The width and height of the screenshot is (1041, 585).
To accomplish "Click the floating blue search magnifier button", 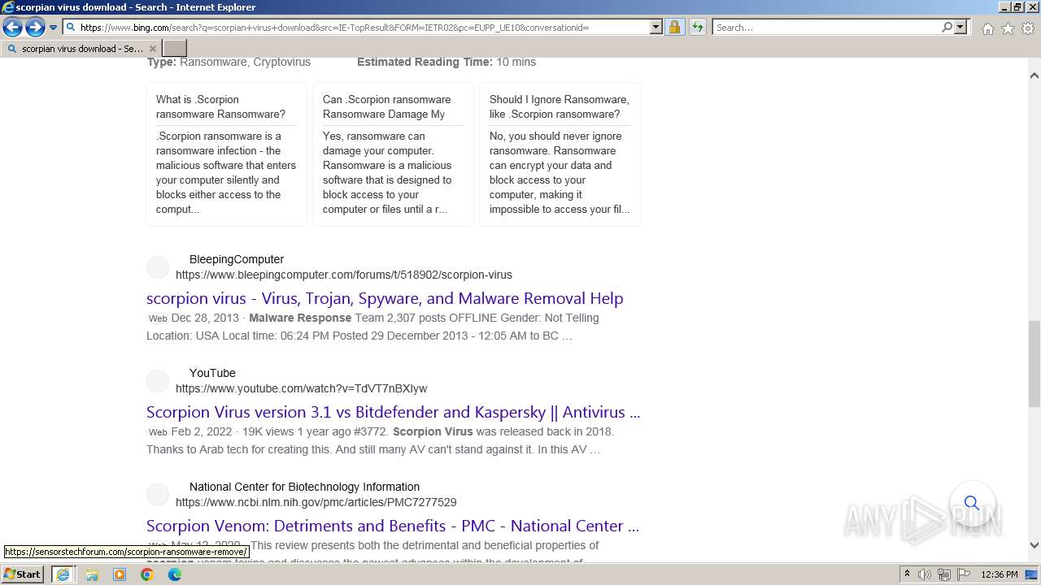I will pyautogui.click(x=971, y=503).
